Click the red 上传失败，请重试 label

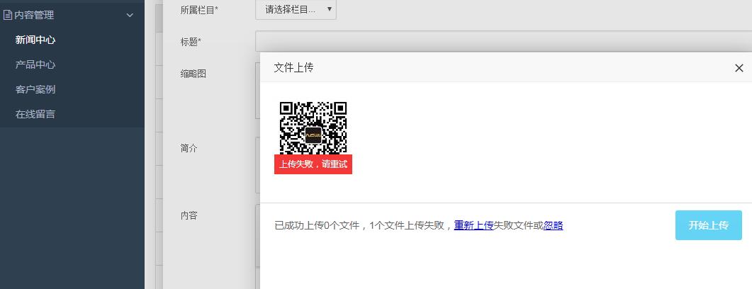tap(313, 164)
